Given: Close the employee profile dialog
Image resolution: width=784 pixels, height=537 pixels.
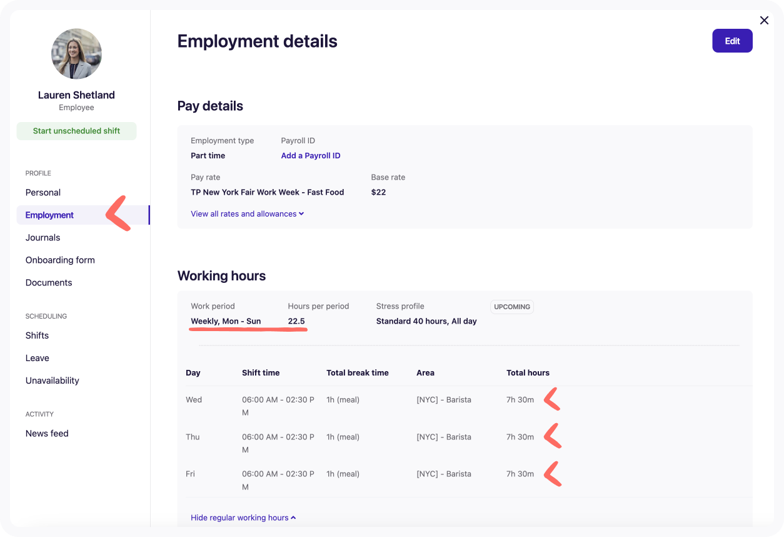Looking at the screenshot, I should pos(764,21).
